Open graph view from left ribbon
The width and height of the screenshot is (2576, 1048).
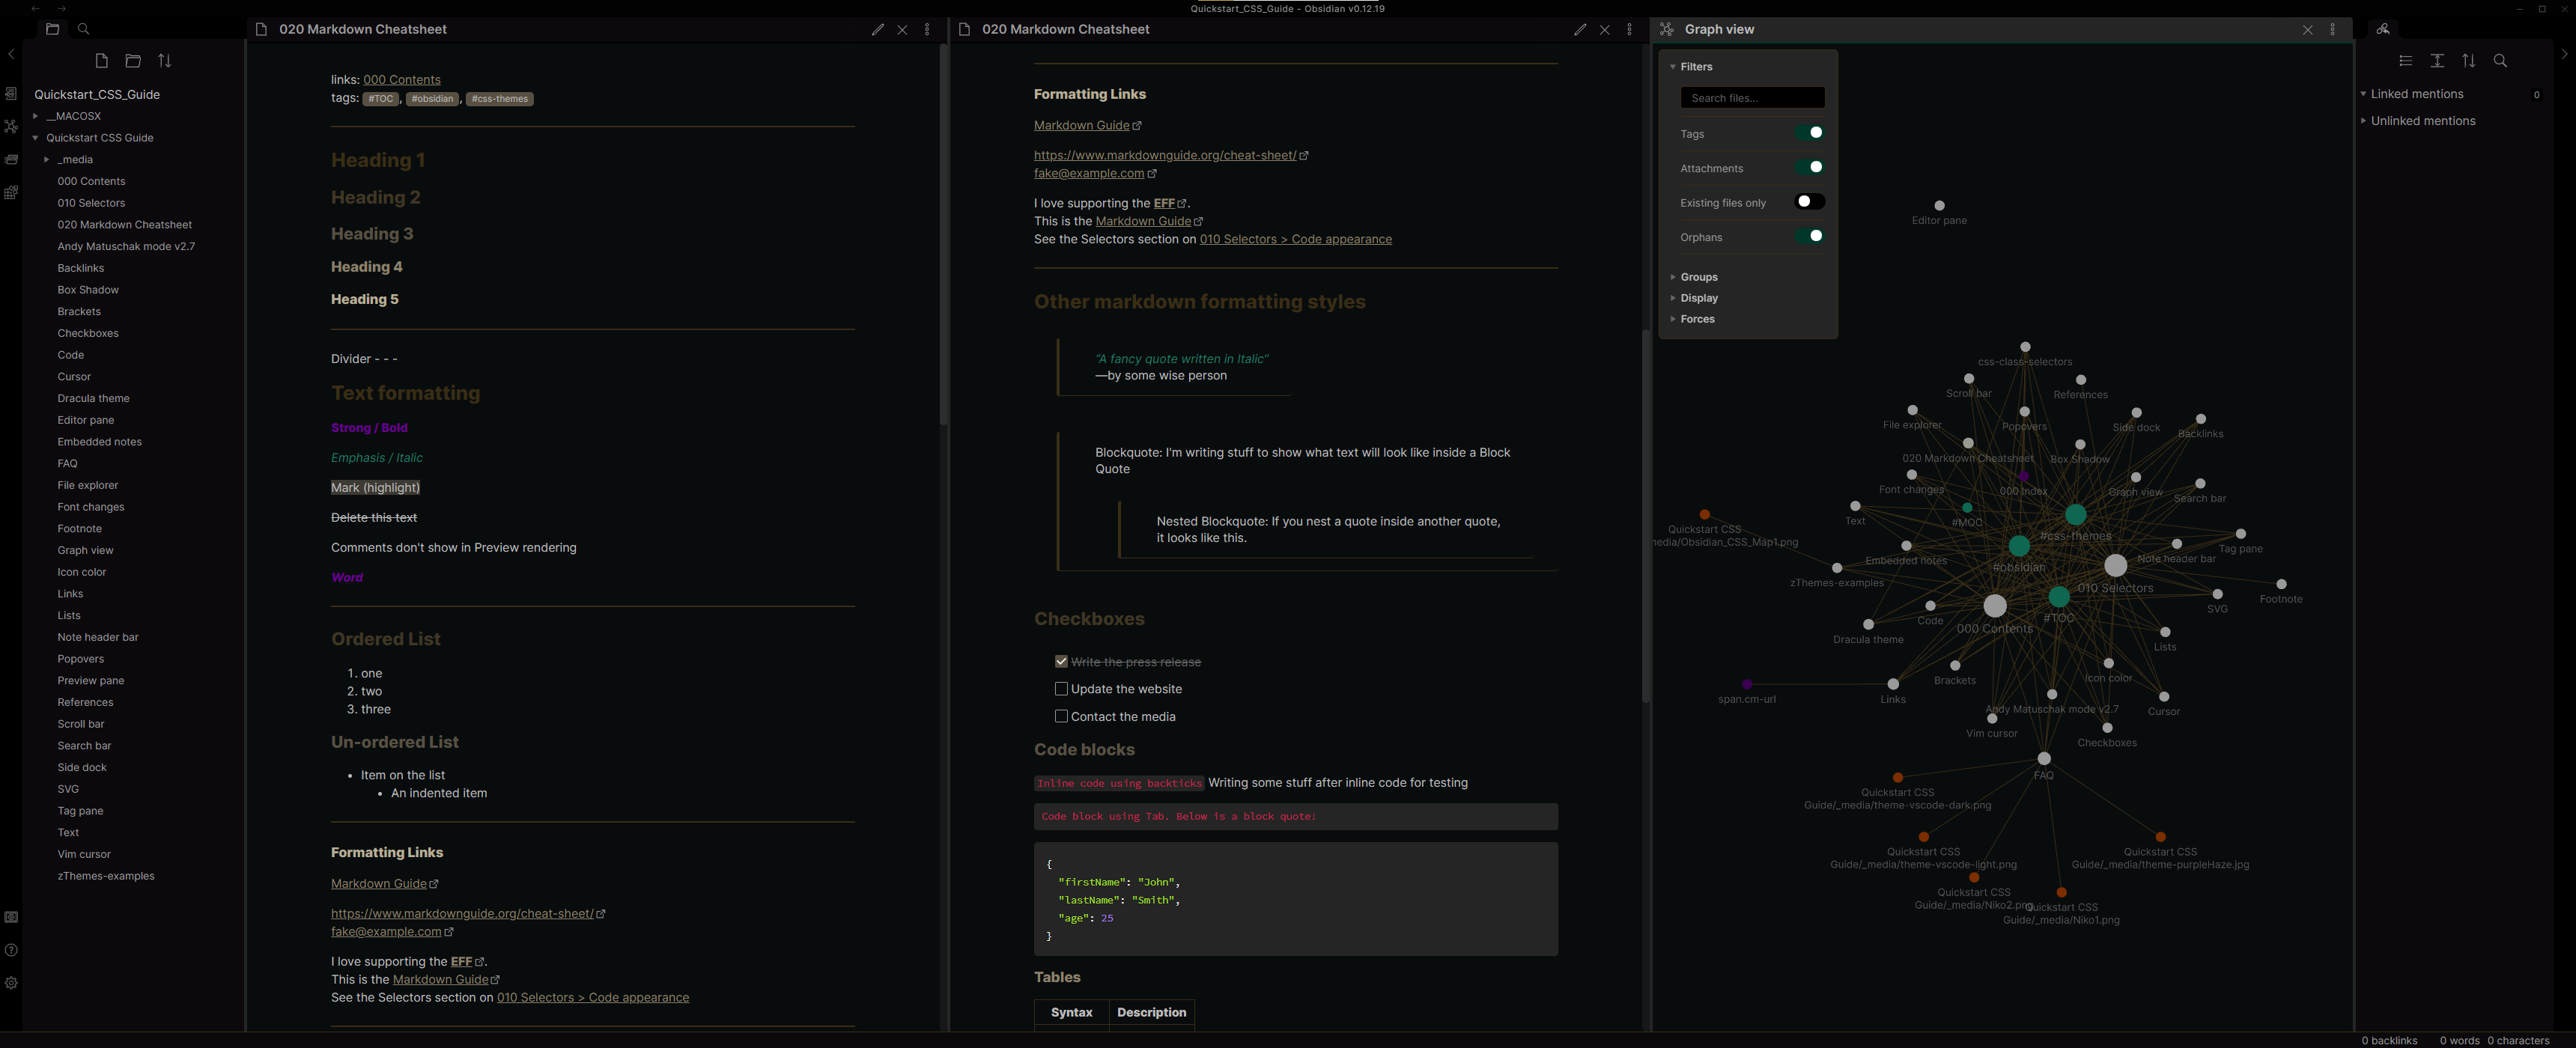coord(11,127)
